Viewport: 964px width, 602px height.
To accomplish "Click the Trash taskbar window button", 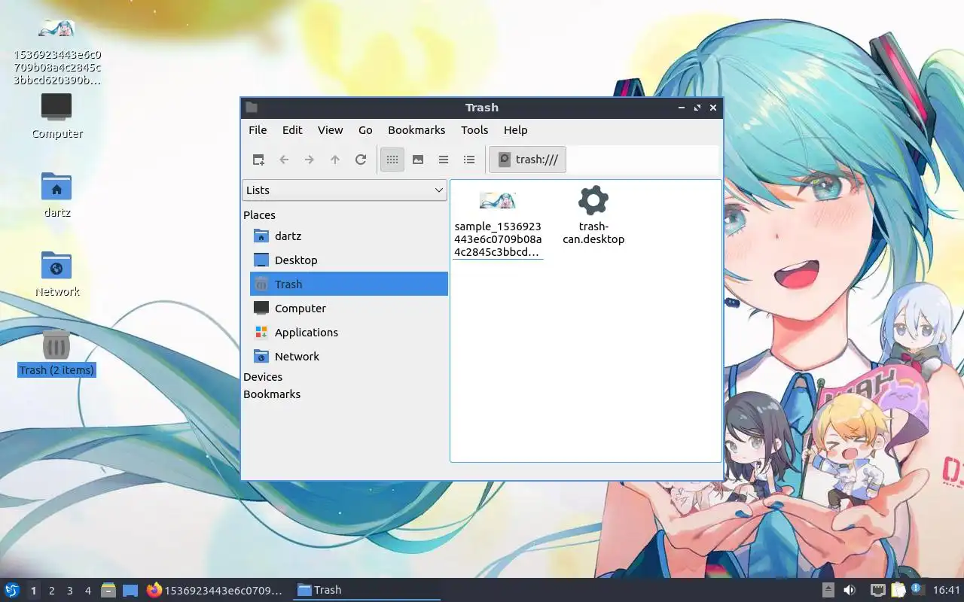I will [x=365, y=590].
